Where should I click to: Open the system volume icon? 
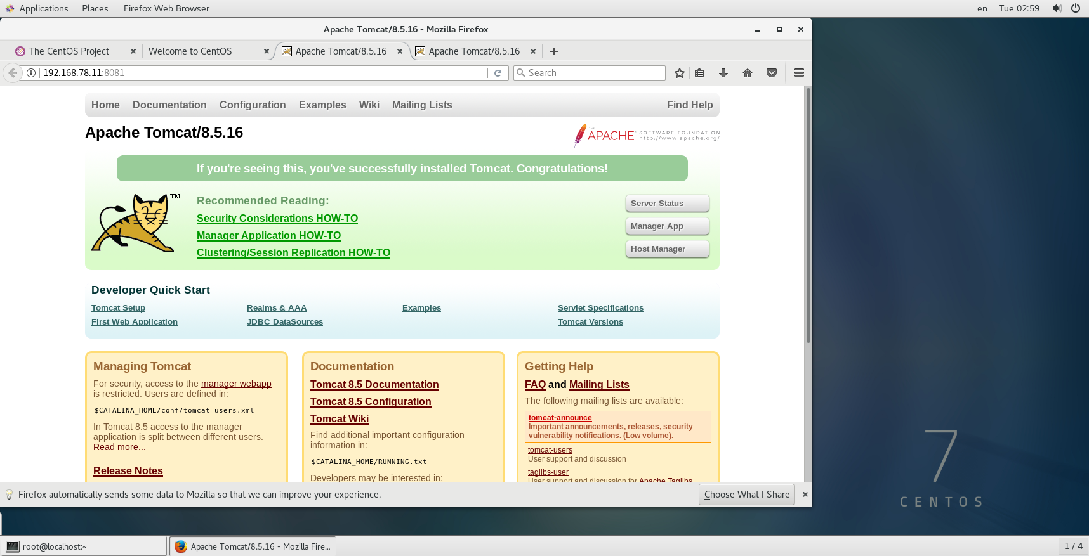(x=1057, y=8)
